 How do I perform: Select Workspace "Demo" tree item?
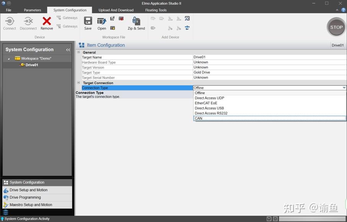36,59
